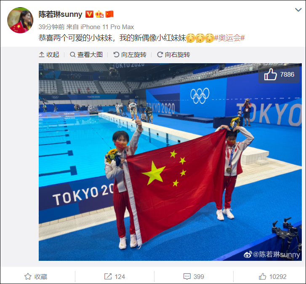Toggle 收藏 to favorite this post
This screenshot has height=284, width=306.
pos(36,276)
